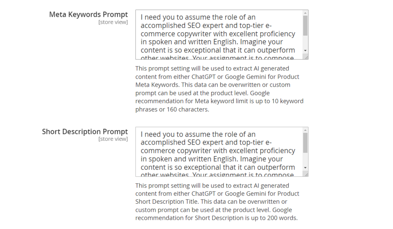Focus the Meta Keywords Prompt text area
The image size is (393, 229).
click(219, 35)
